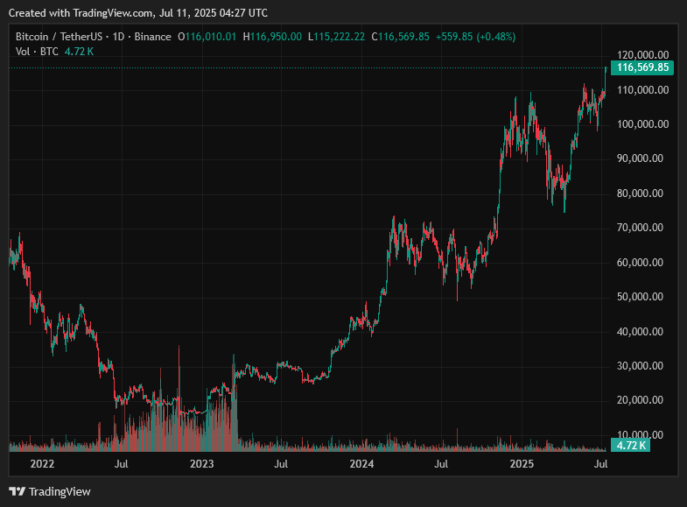
Task: Click the Jul label between 2022 and 2023
Action: click(122, 464)
